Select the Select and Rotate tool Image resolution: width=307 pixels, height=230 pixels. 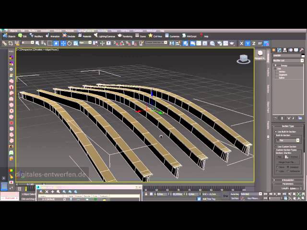pos(69,43)
